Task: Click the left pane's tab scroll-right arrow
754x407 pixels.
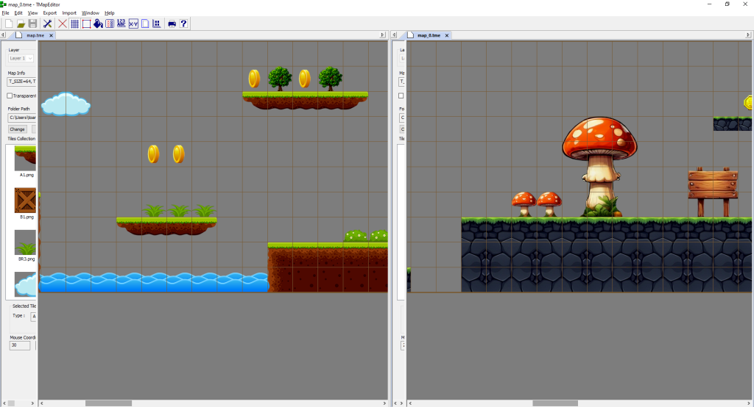Action: tap(383, 35)
